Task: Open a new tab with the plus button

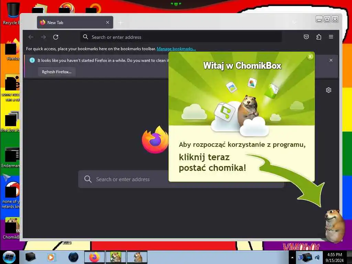Action: (121, 23)
